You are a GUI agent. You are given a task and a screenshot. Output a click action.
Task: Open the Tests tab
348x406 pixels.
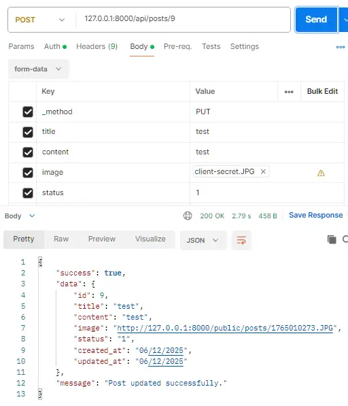211,46
